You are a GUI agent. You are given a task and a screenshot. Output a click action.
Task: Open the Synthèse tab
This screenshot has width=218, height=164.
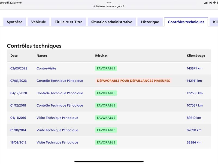click(x=15, y=22)
